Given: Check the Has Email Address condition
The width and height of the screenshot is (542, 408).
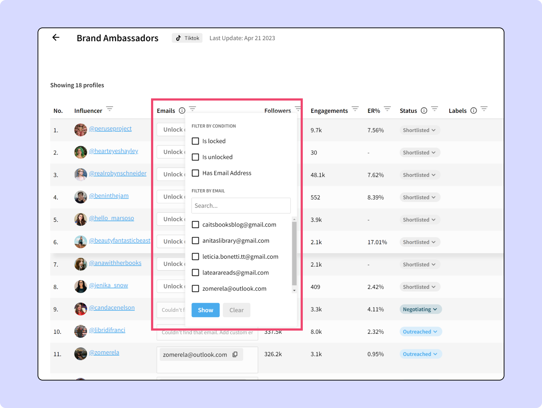Looking at the screenshot, I should (x=195, y=173).
